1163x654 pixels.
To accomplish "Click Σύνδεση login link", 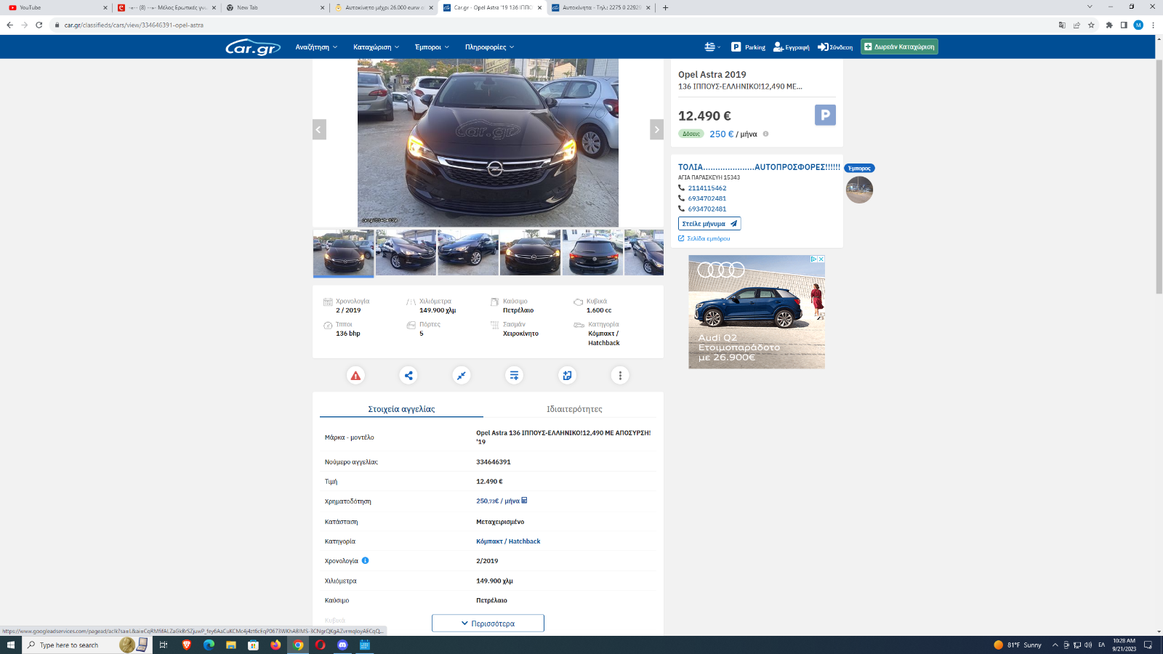I will click(835, 47).
